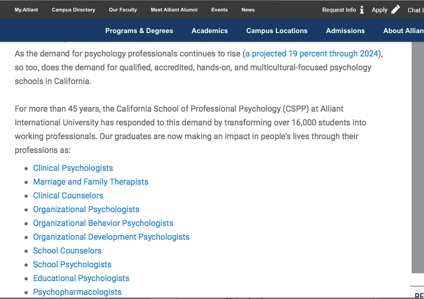424x299 pixels.
Task: Open the News page
Action: 248,10
